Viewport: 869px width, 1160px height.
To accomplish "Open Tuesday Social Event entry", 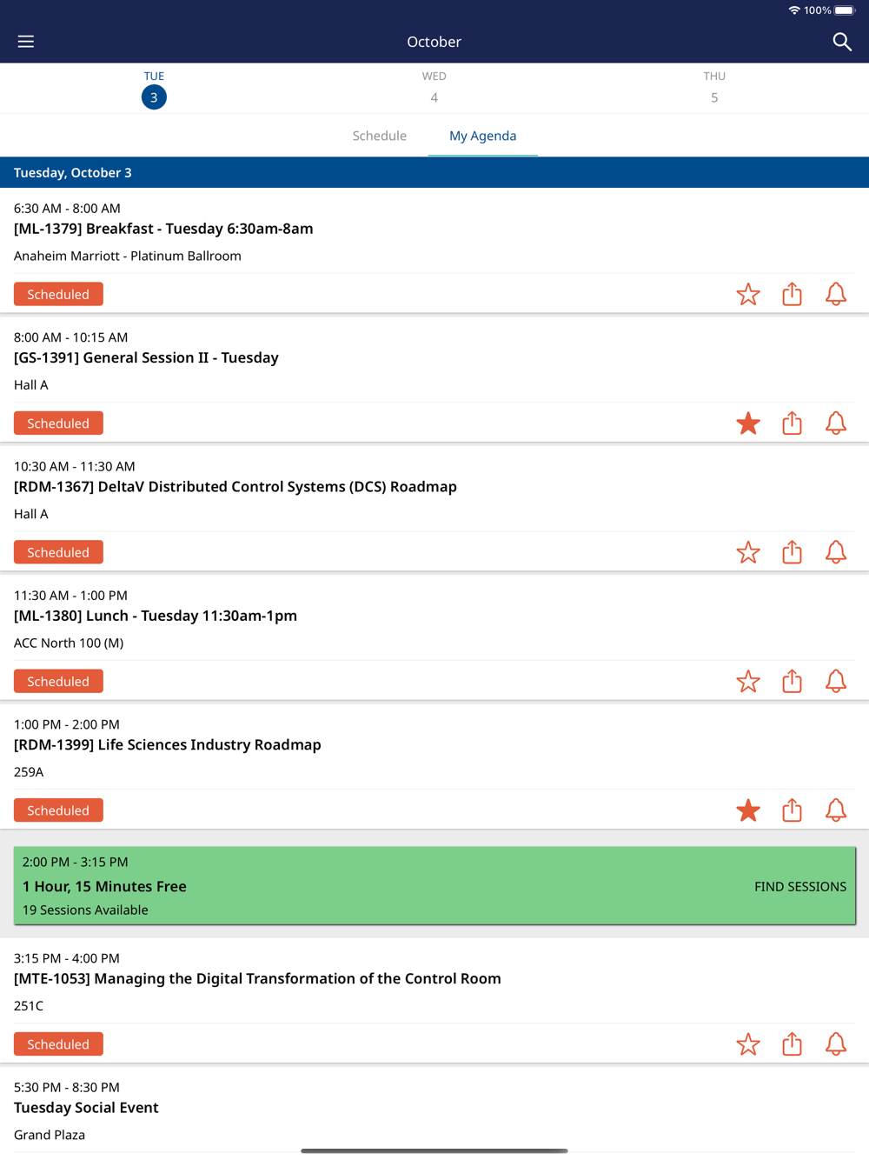I will [x=86, y=1108].
